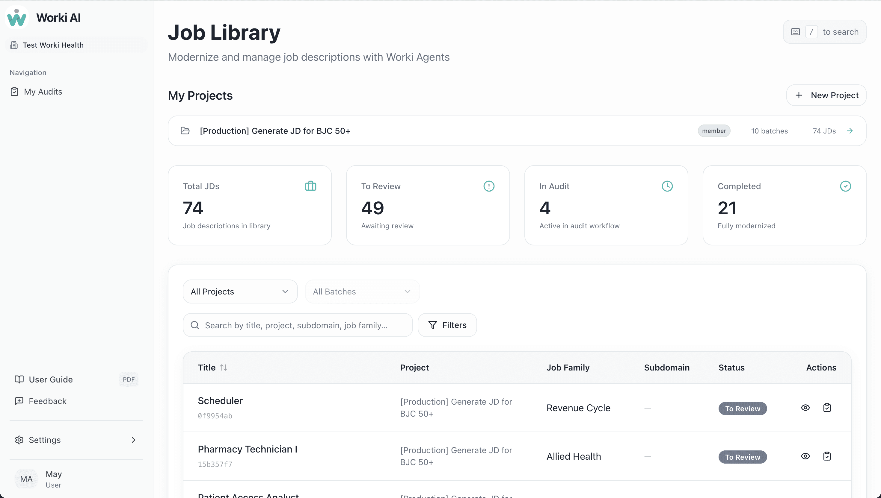Expand the Settings menu chevron
The width and height of the screenshot is (881, 498).
click(134, 440)
